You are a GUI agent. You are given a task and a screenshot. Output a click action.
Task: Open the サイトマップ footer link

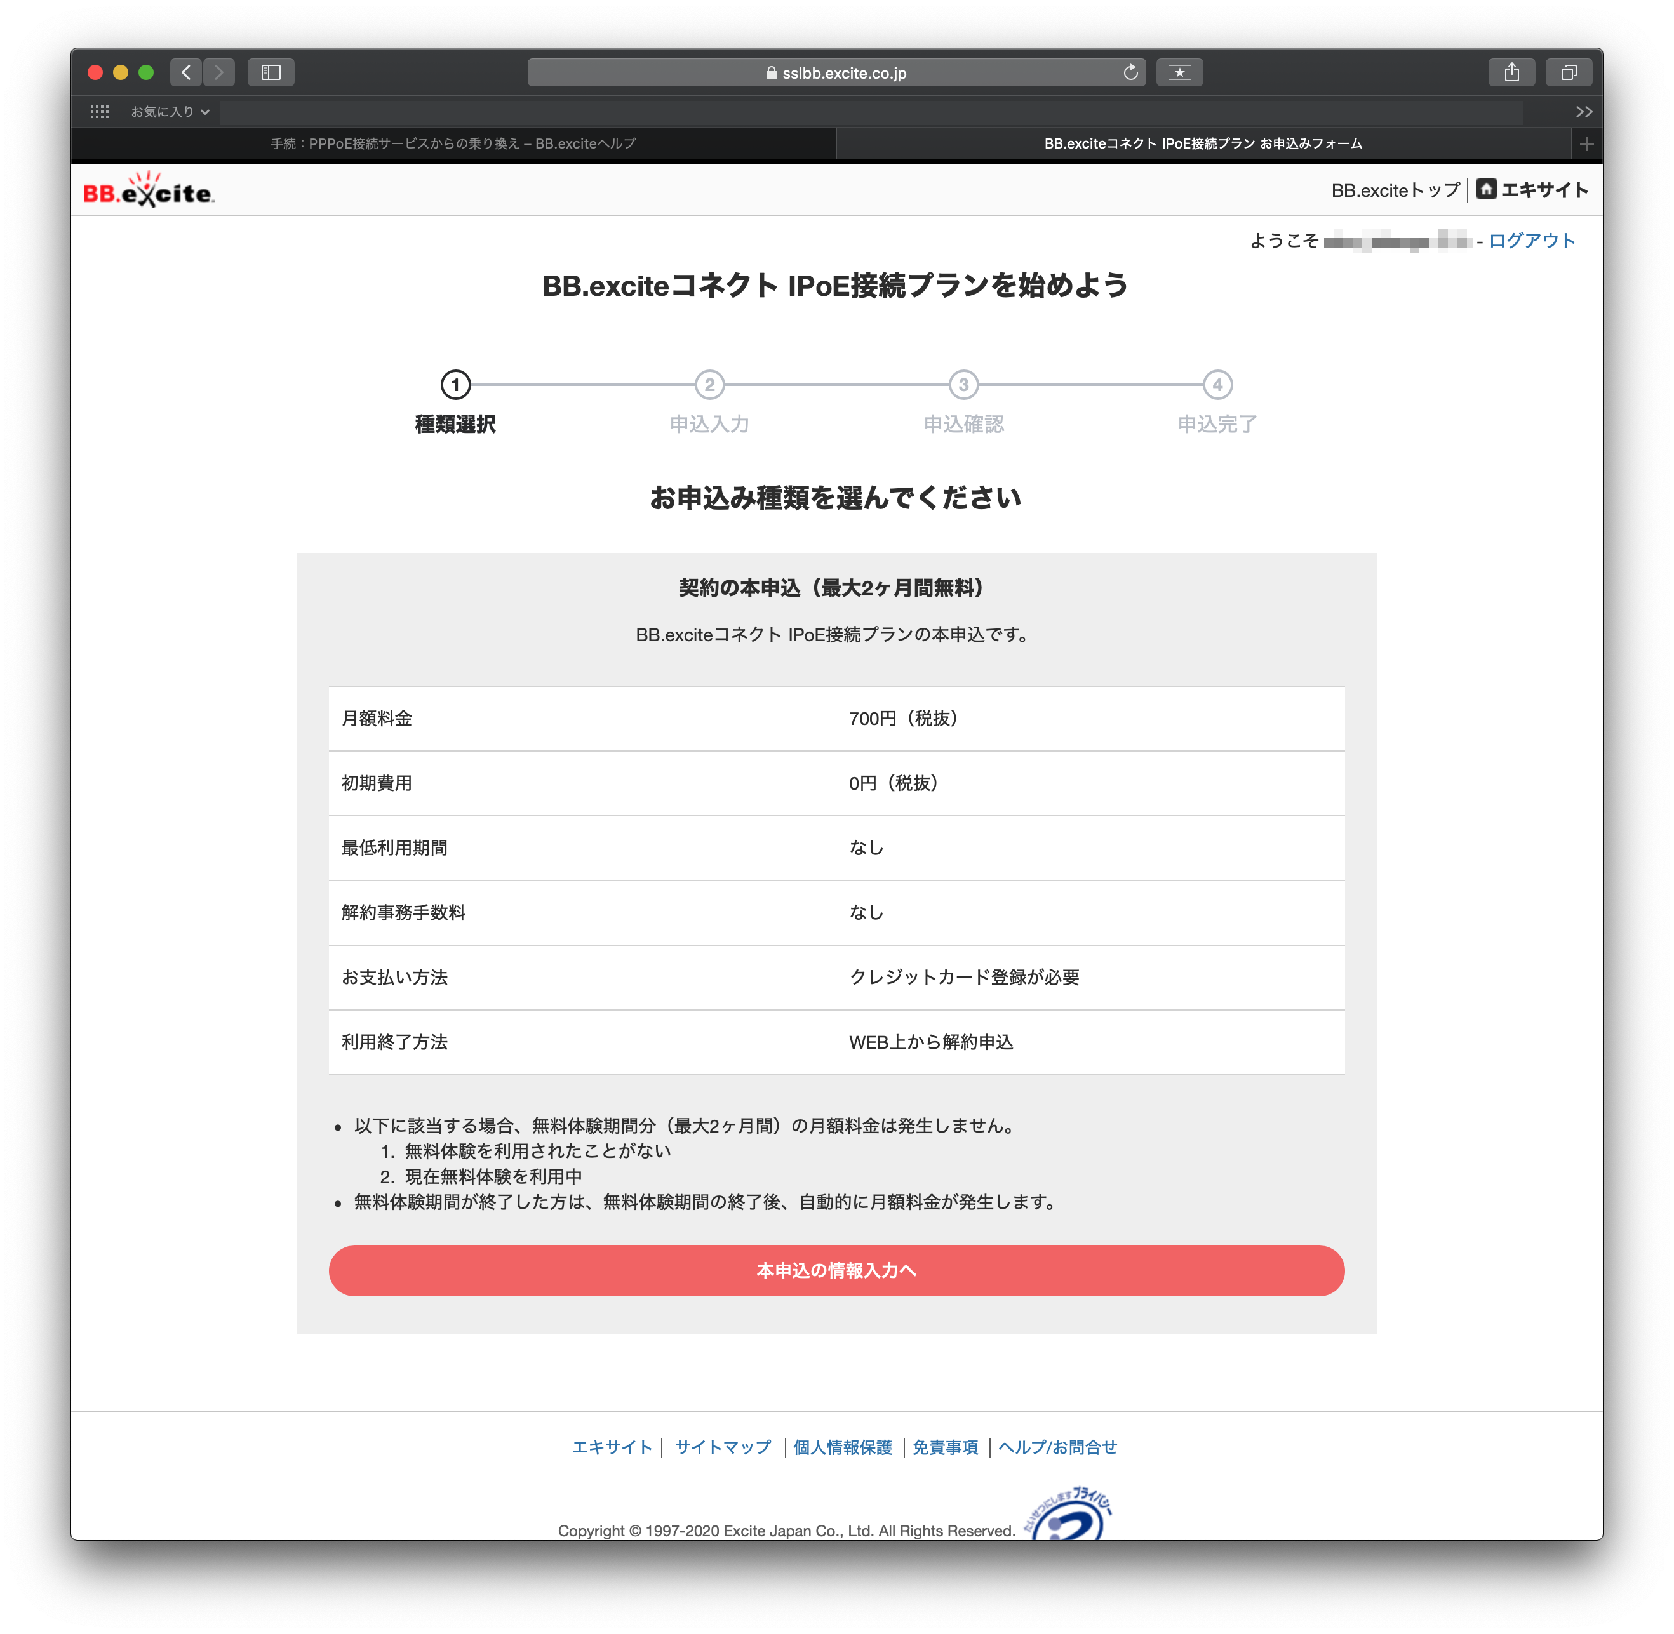[723, 1447]
